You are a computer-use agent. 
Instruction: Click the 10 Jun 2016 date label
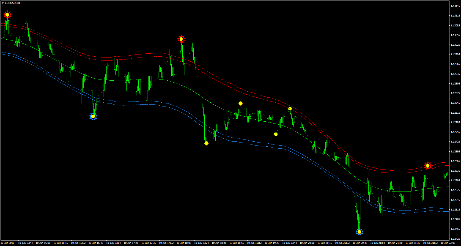tap(8, 243)
